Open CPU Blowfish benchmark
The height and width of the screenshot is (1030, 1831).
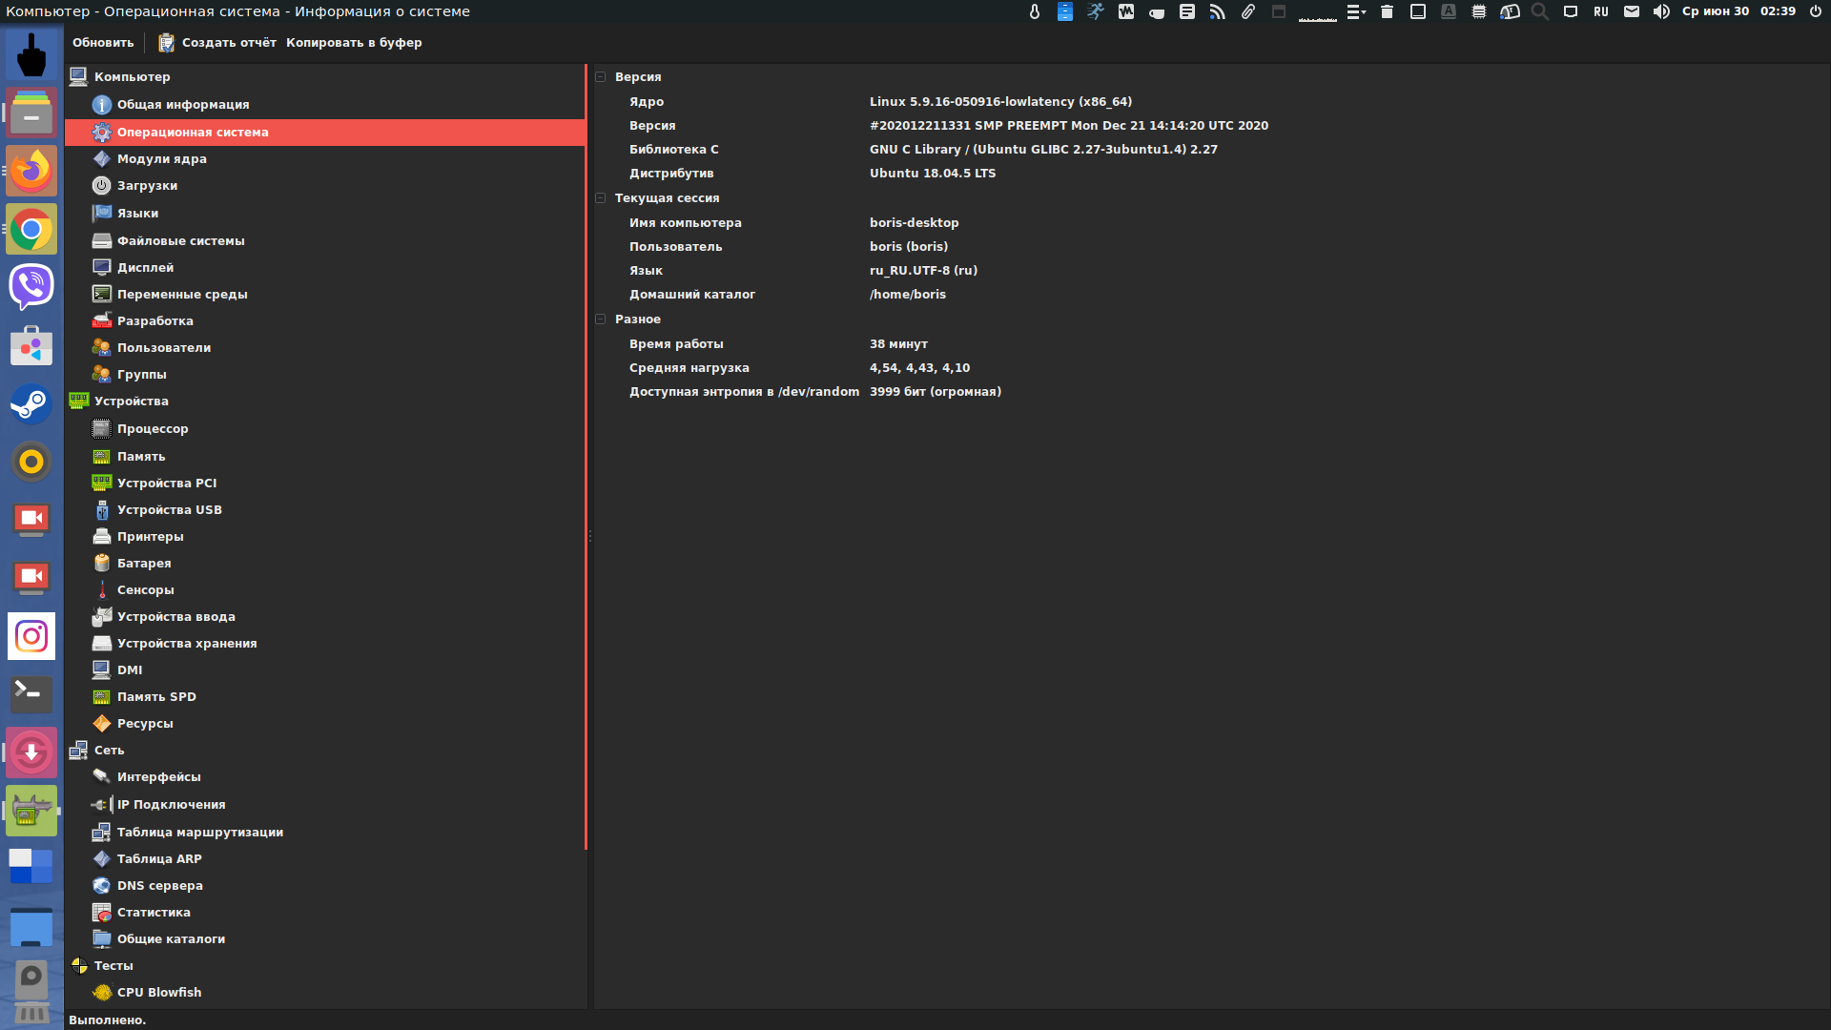[x=158, y=993]
